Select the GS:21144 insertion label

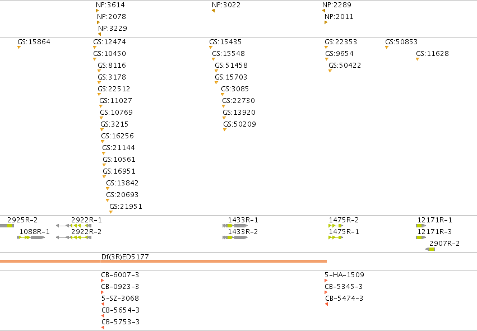pyautogui.click(x=118, y=148)
